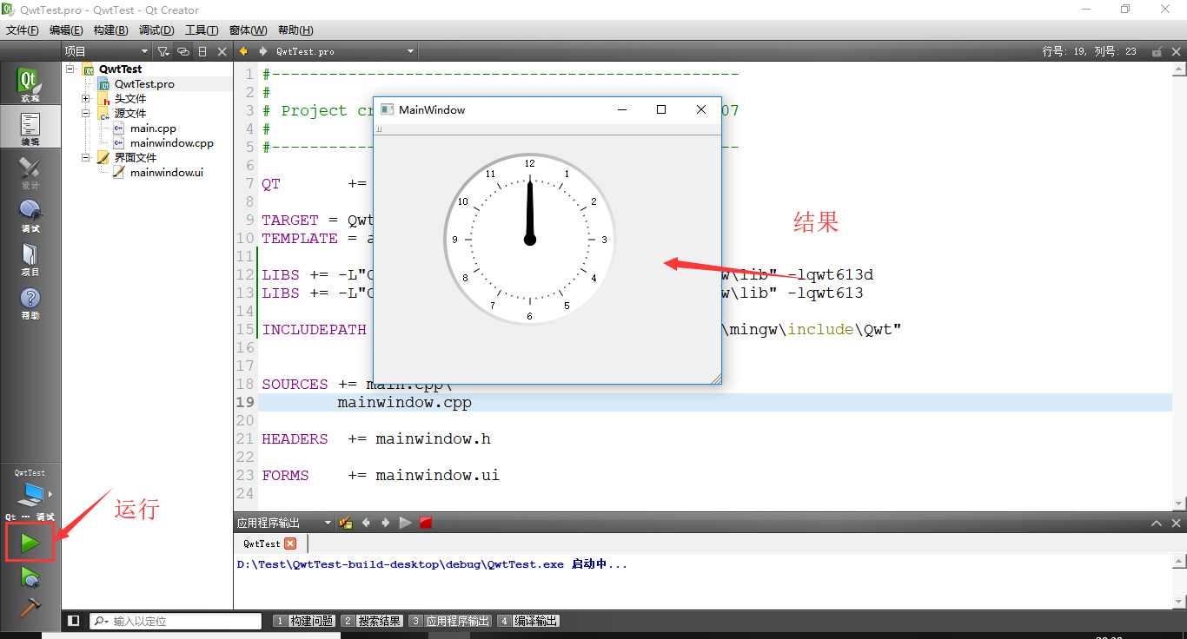Open the 帮助(H) menu
This screenshot has width=1187, height=639.
pos(295,30)
